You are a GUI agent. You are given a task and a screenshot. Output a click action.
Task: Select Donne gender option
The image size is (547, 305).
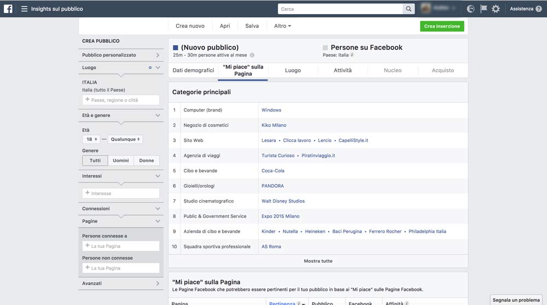pos(147,160)
